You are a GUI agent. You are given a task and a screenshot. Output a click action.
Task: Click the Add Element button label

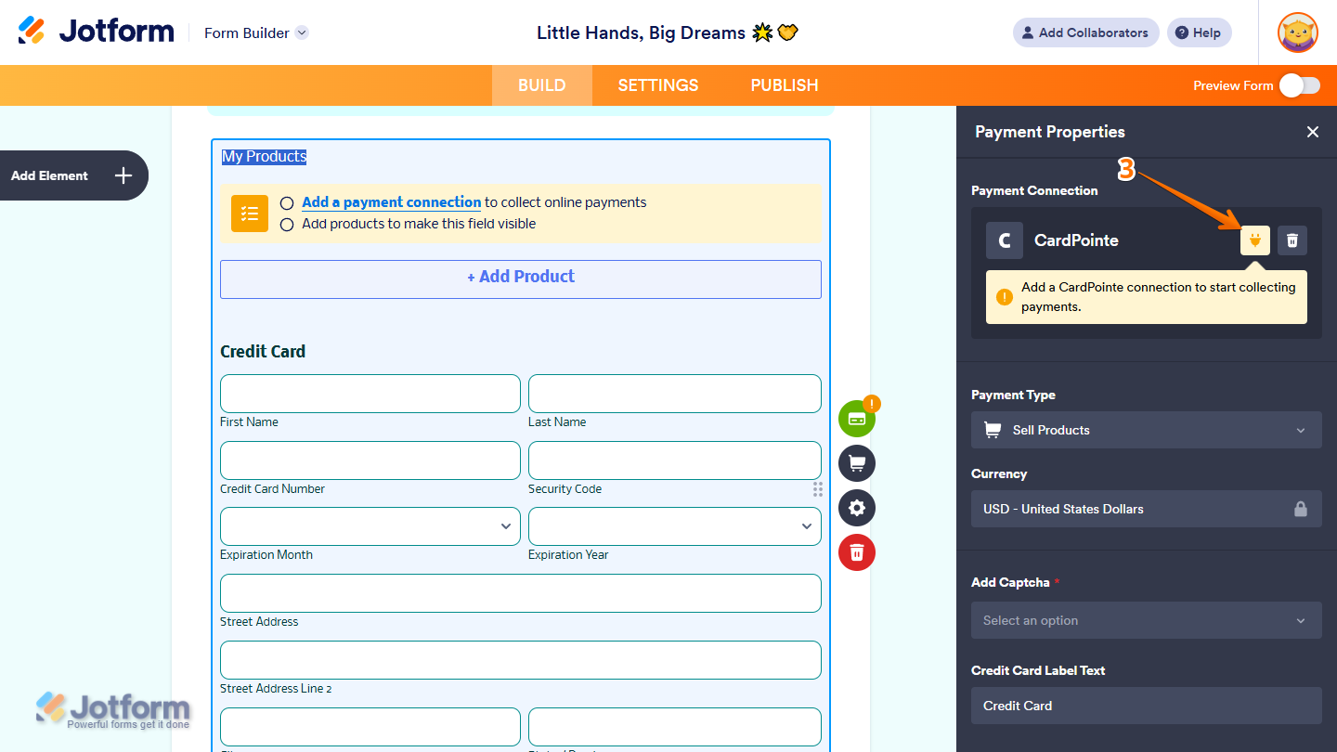[x=49, y=175]
